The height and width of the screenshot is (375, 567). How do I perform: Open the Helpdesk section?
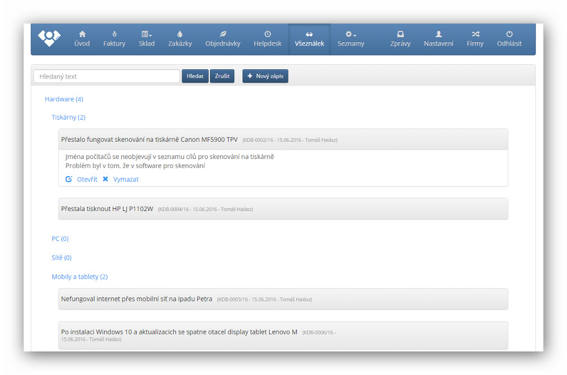pos(267,39)
